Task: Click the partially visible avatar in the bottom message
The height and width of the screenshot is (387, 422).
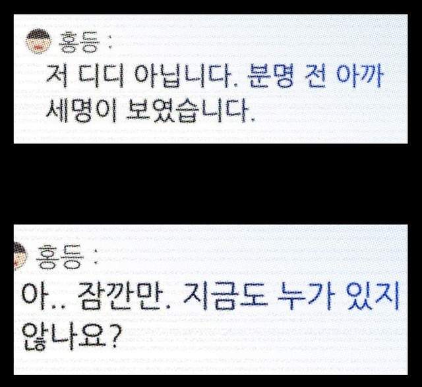Action: coord(20,255)
